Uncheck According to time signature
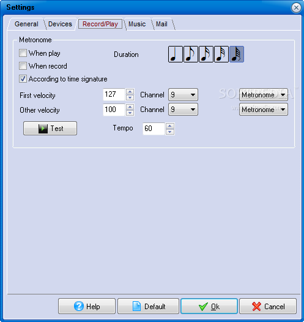The width and height of the screenshot is (304, 322). point(23,79)
